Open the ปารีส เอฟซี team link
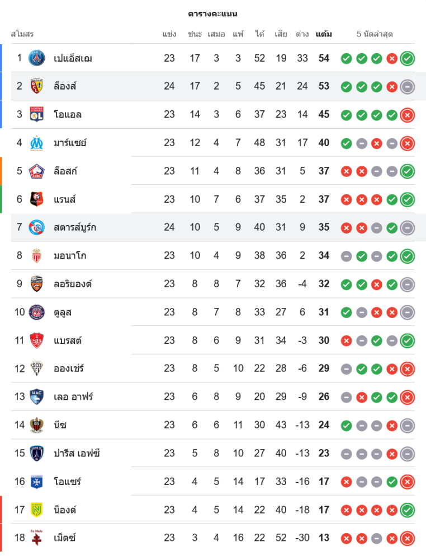 pyautogui.click(x=77, y=453)
